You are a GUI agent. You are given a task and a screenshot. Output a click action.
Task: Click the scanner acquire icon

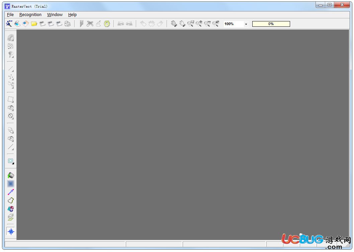[x=17, y=23]
